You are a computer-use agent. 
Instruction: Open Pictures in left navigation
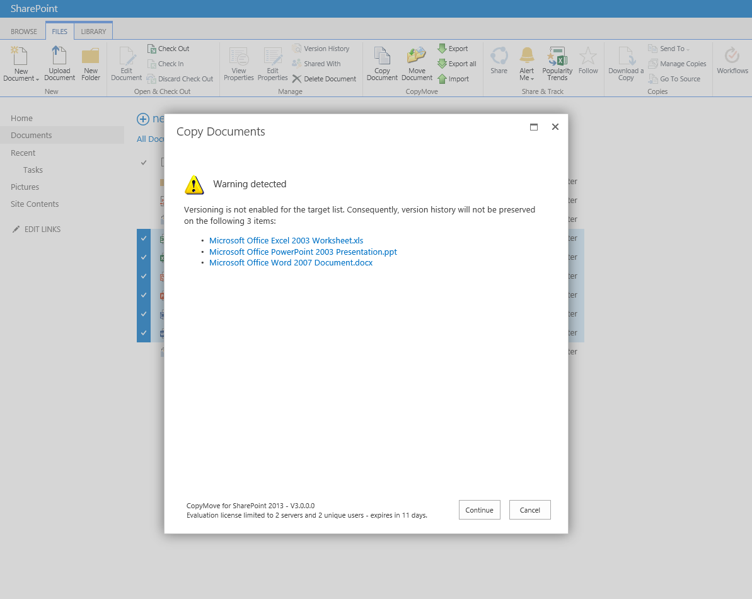tap(25, 187)
